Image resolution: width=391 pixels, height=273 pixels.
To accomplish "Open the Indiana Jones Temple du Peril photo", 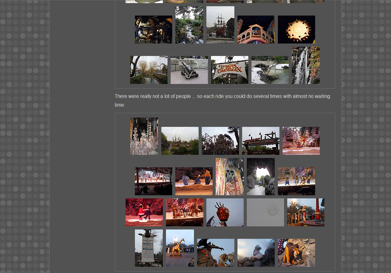I will coord(260,141).
